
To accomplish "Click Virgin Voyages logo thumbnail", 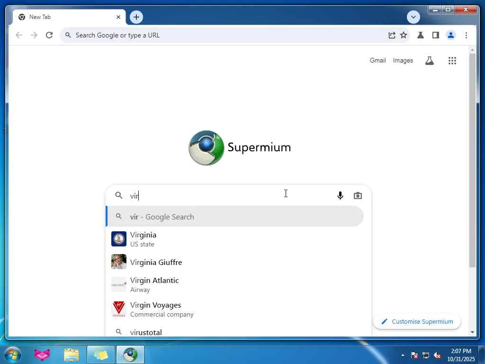I will (119, 309).
